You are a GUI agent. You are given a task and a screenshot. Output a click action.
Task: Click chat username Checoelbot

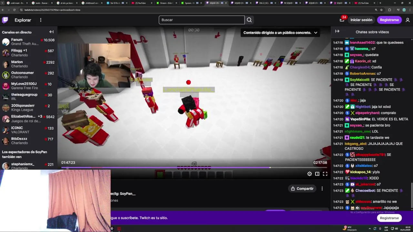pyautogui.click(x=365, y=190)
